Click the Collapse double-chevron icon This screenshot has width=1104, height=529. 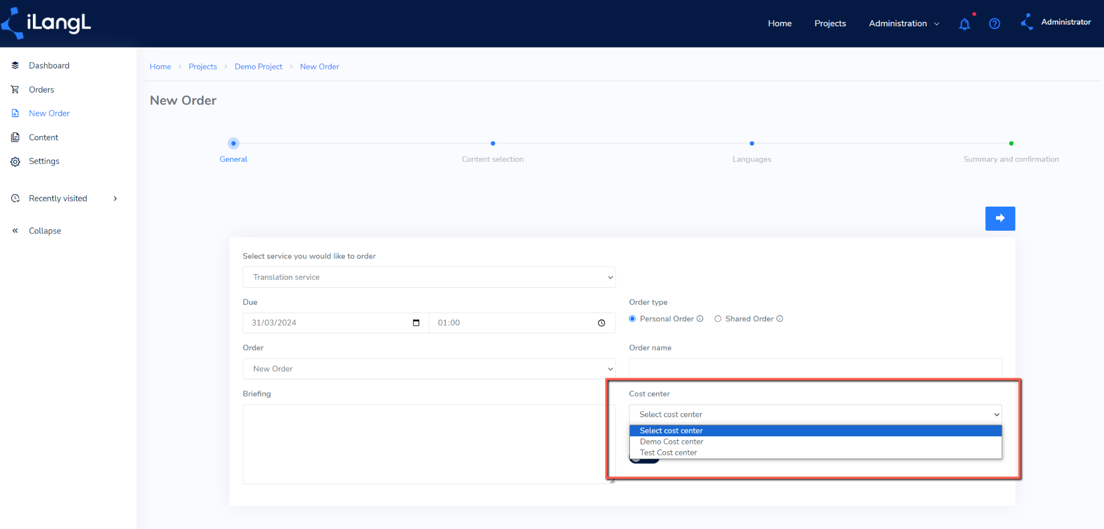[x=15, y=231]
